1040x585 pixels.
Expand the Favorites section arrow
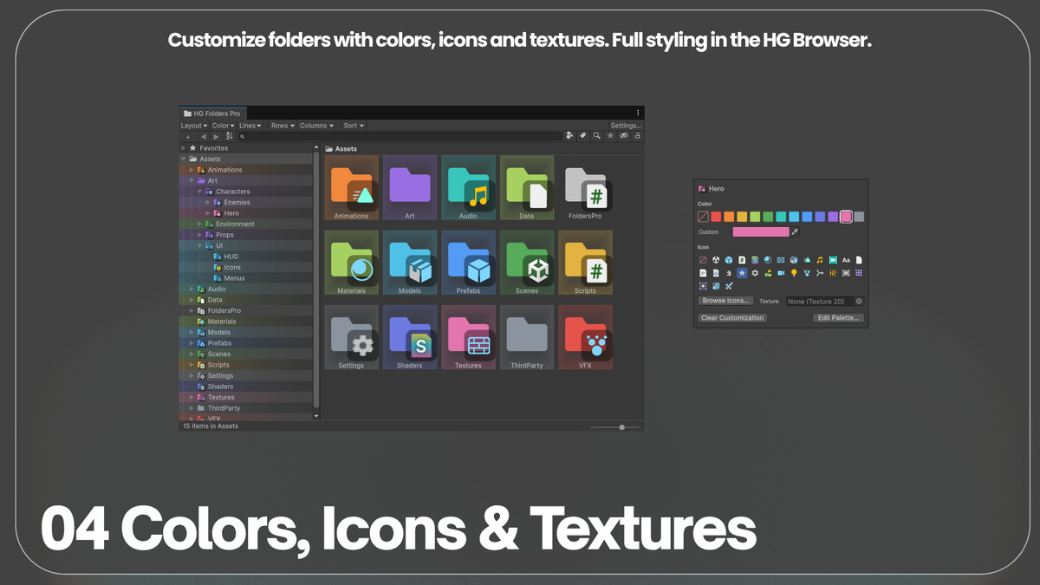pos(184,148)
